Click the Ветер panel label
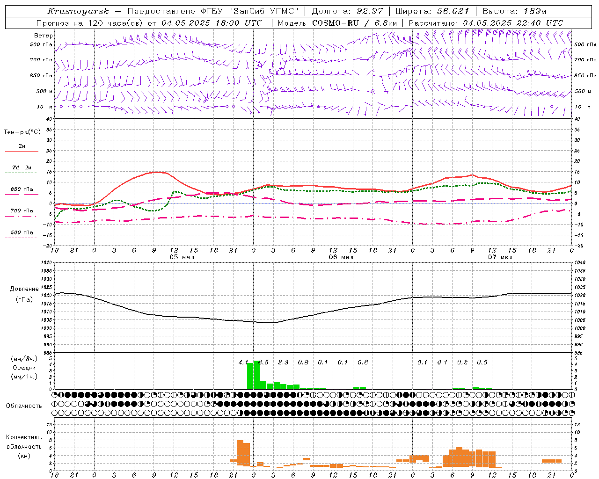This screenshot has width=599, height=479. 43,36
